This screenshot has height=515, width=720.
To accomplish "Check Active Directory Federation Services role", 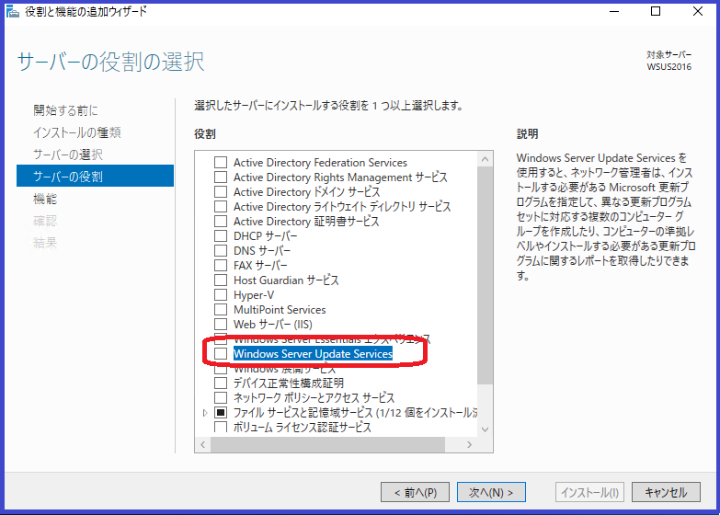I will tap(221, 162).
